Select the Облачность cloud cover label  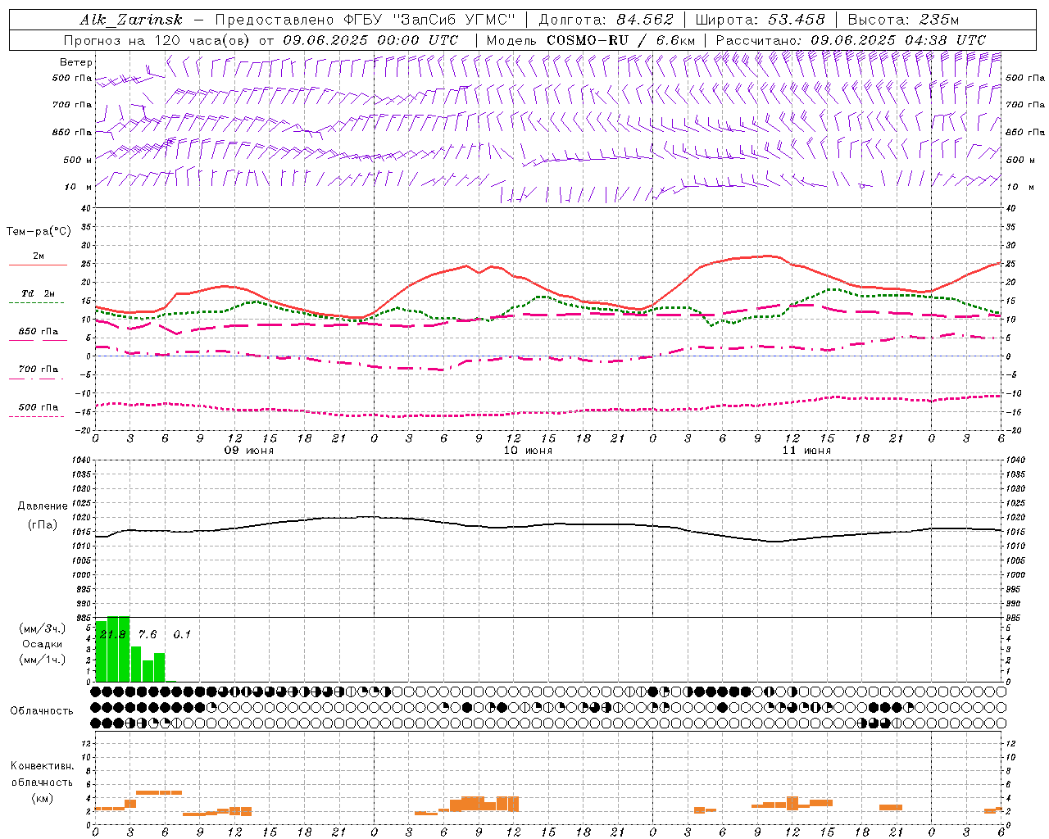tap(42, 710)
